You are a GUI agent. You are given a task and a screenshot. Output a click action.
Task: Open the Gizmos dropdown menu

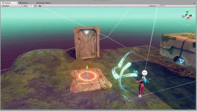[x=153, y=6]
